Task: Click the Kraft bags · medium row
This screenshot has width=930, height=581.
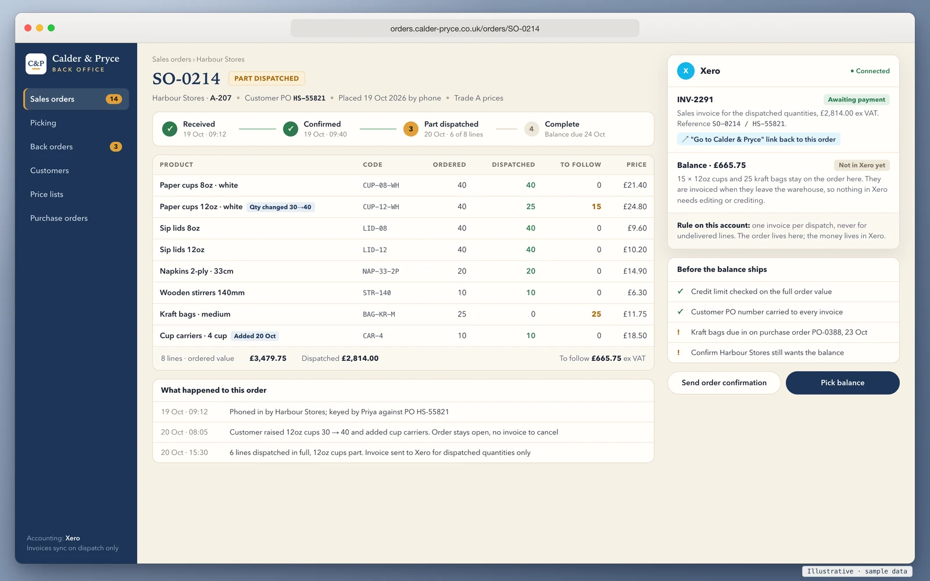Action: point(403,314)
